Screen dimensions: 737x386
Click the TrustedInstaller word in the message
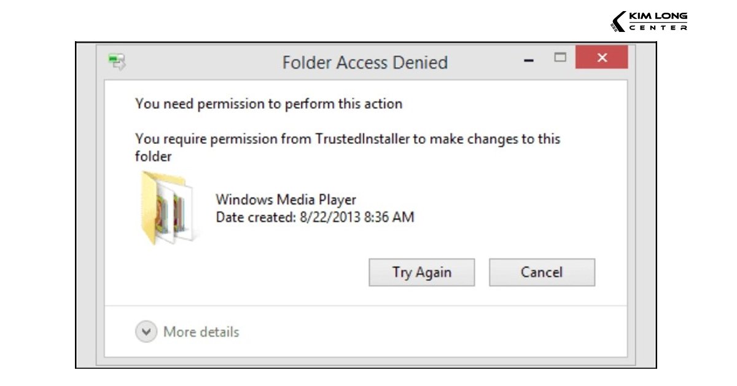tap(362, 139)
